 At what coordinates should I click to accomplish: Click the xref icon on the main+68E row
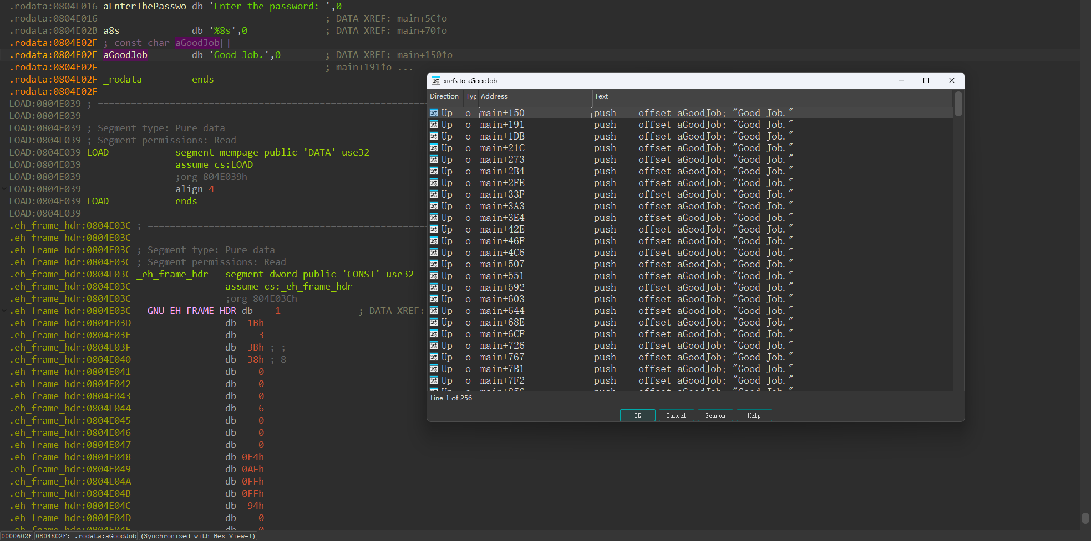tap(434, 322)
